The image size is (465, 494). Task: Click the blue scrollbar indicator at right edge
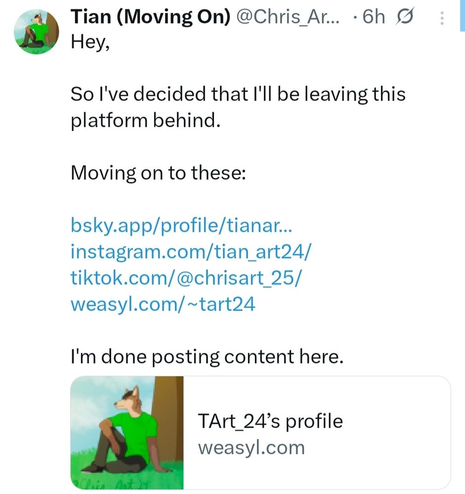[463, 15]
